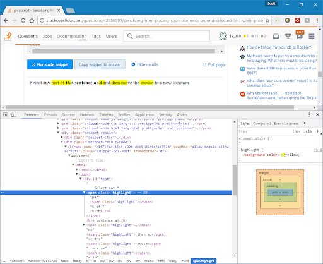
Task: Select #test in the DOM breadcrumb bar
Action: pos(185,261)
